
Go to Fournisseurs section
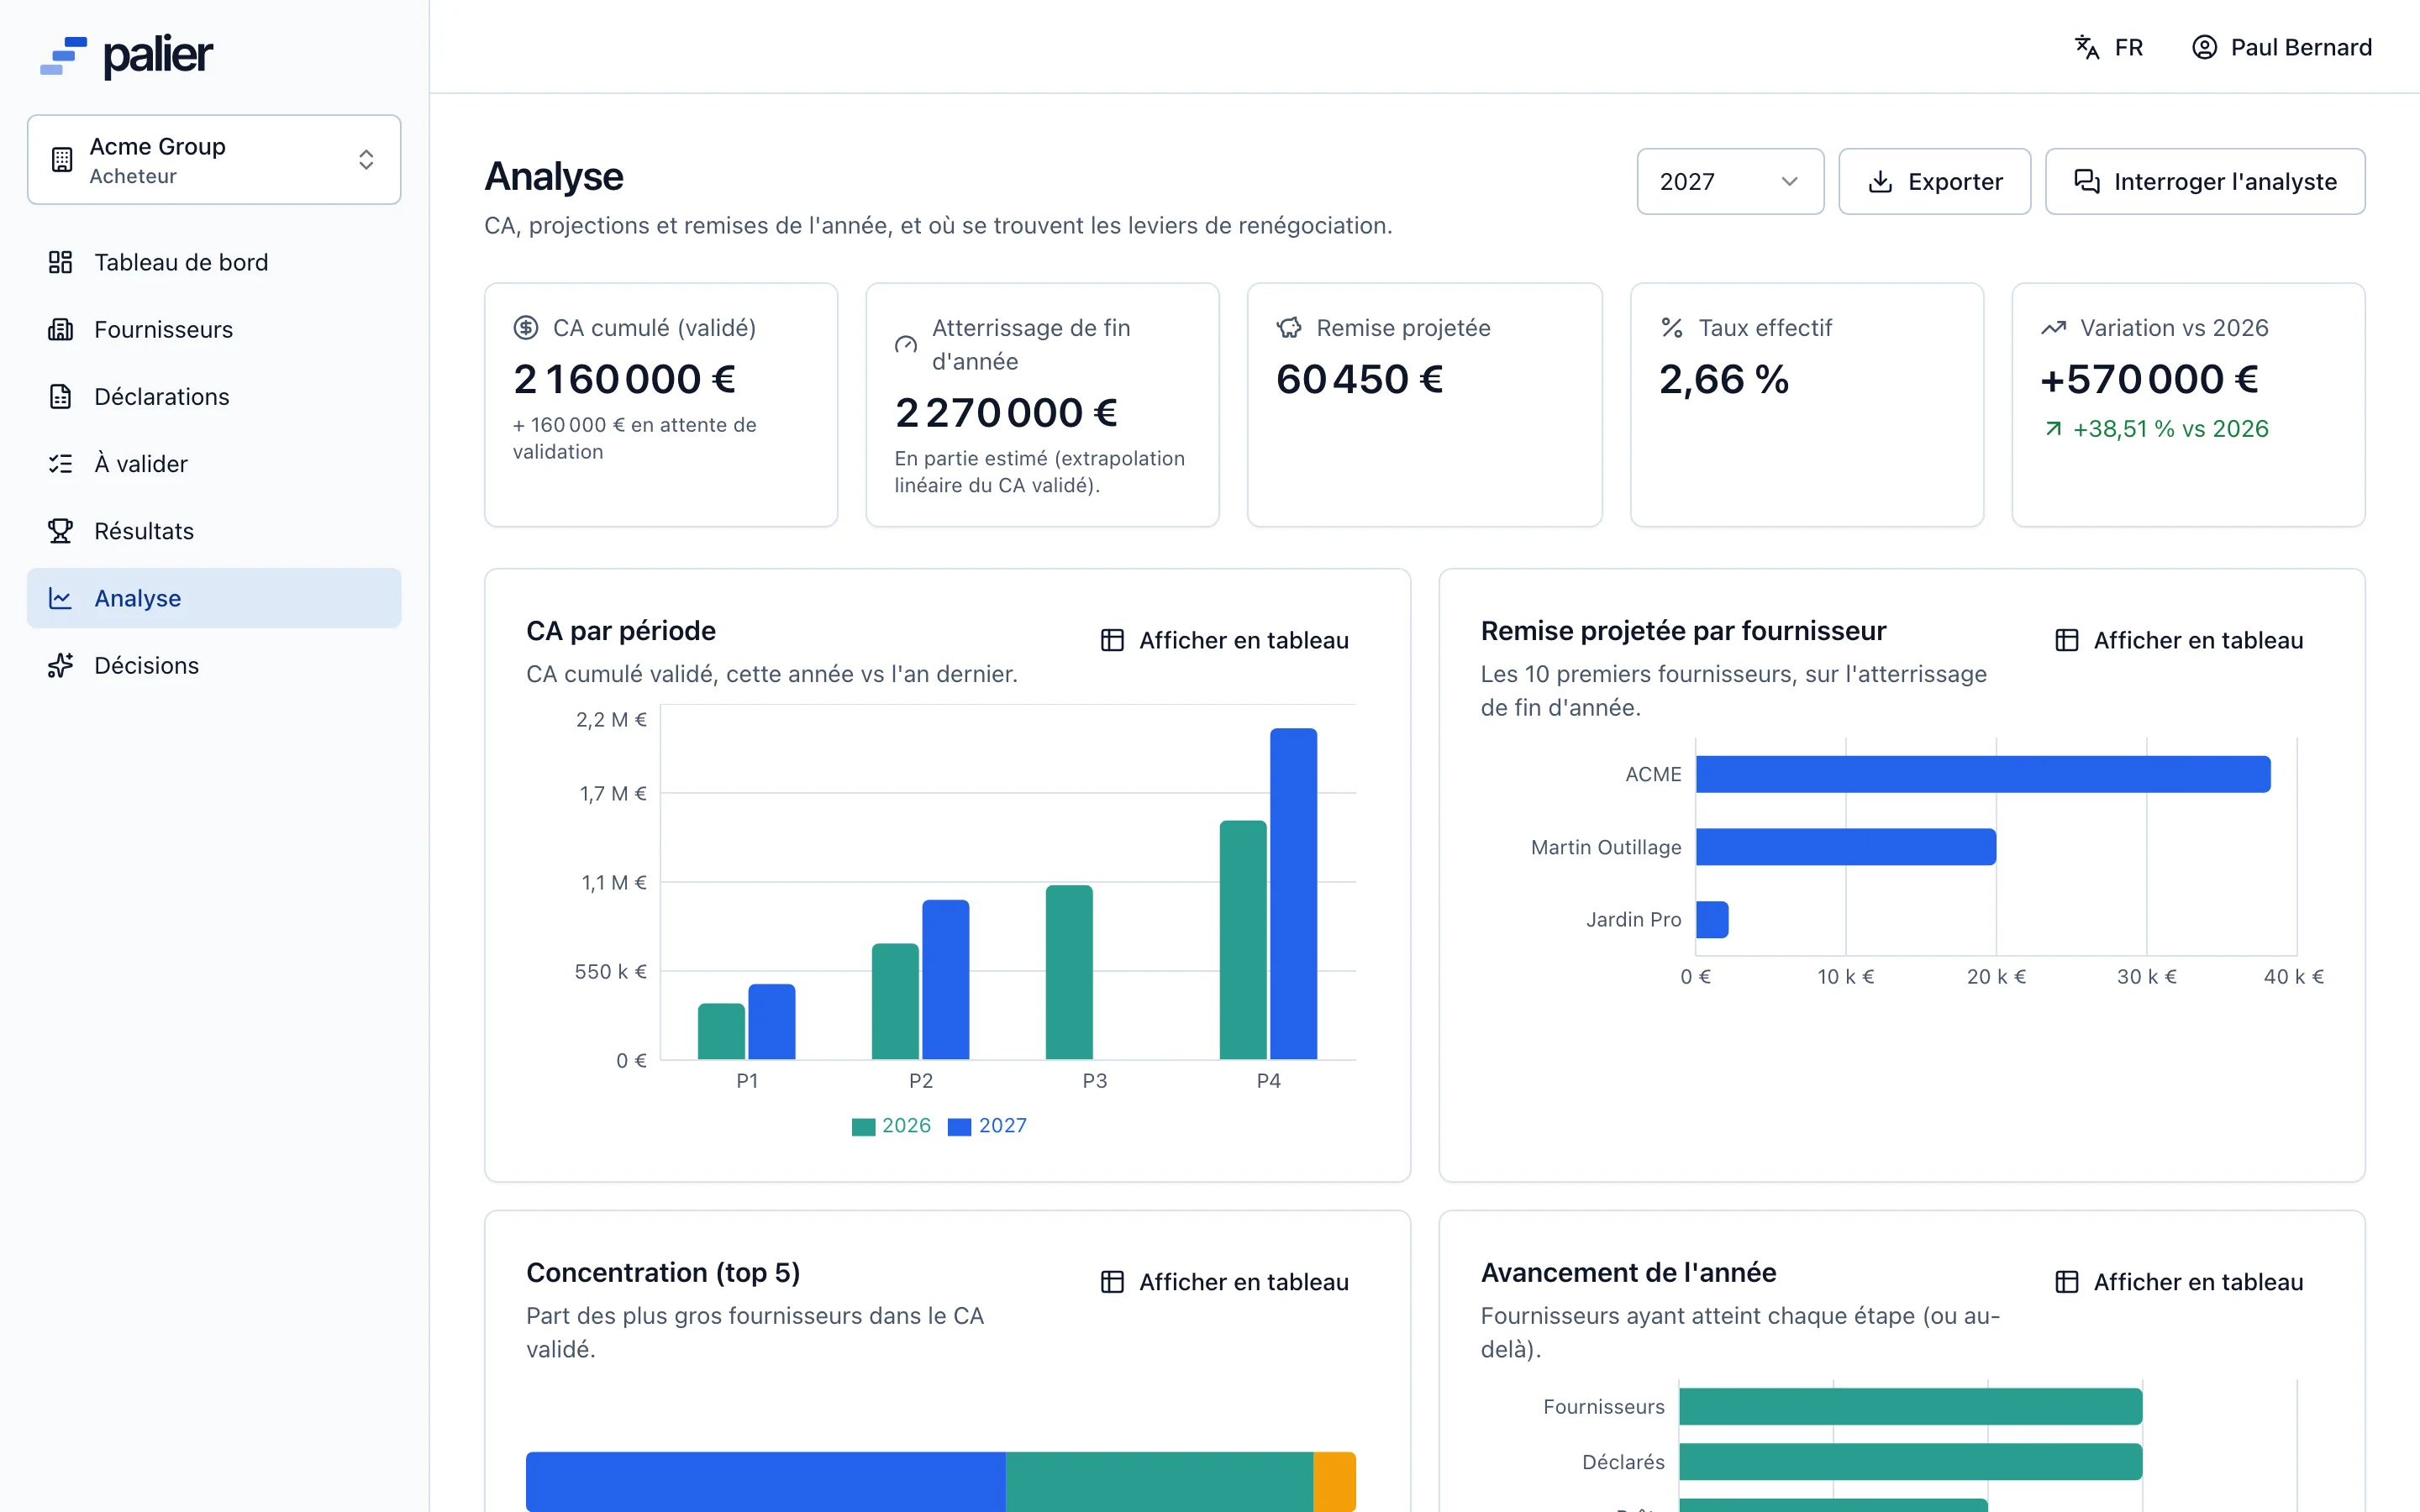click(214, 329)
